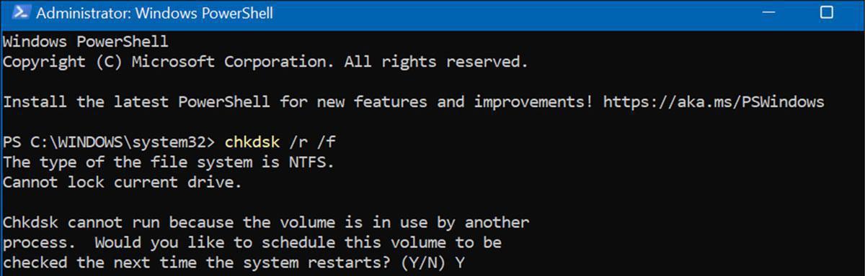Screen dimensions: 865x276
Task: Click the 'Cannot lock current drive.' line
Action: pyautogui.click(x=123, y=182)
